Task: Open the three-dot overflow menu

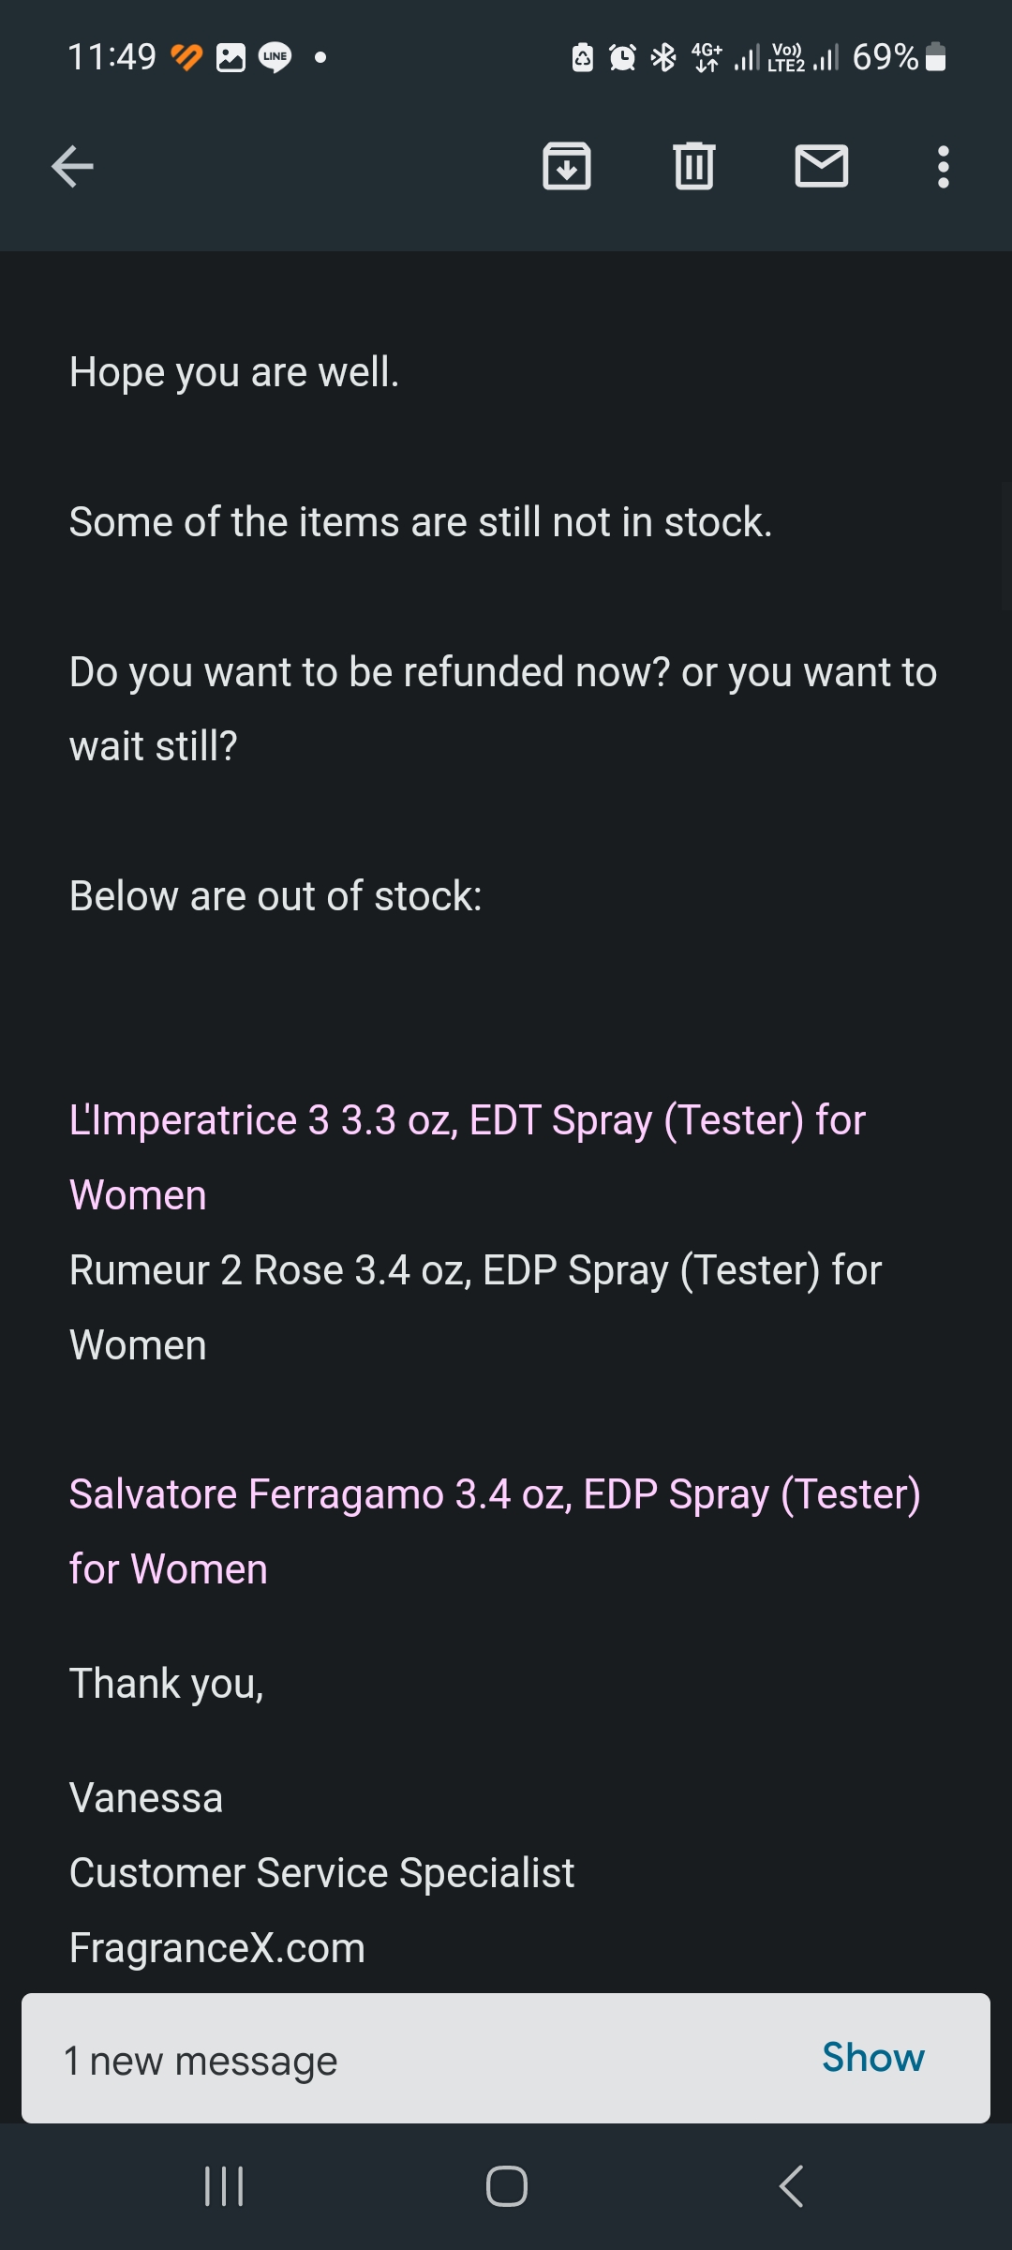Action: pyautogui.click(x=944, y=167)
